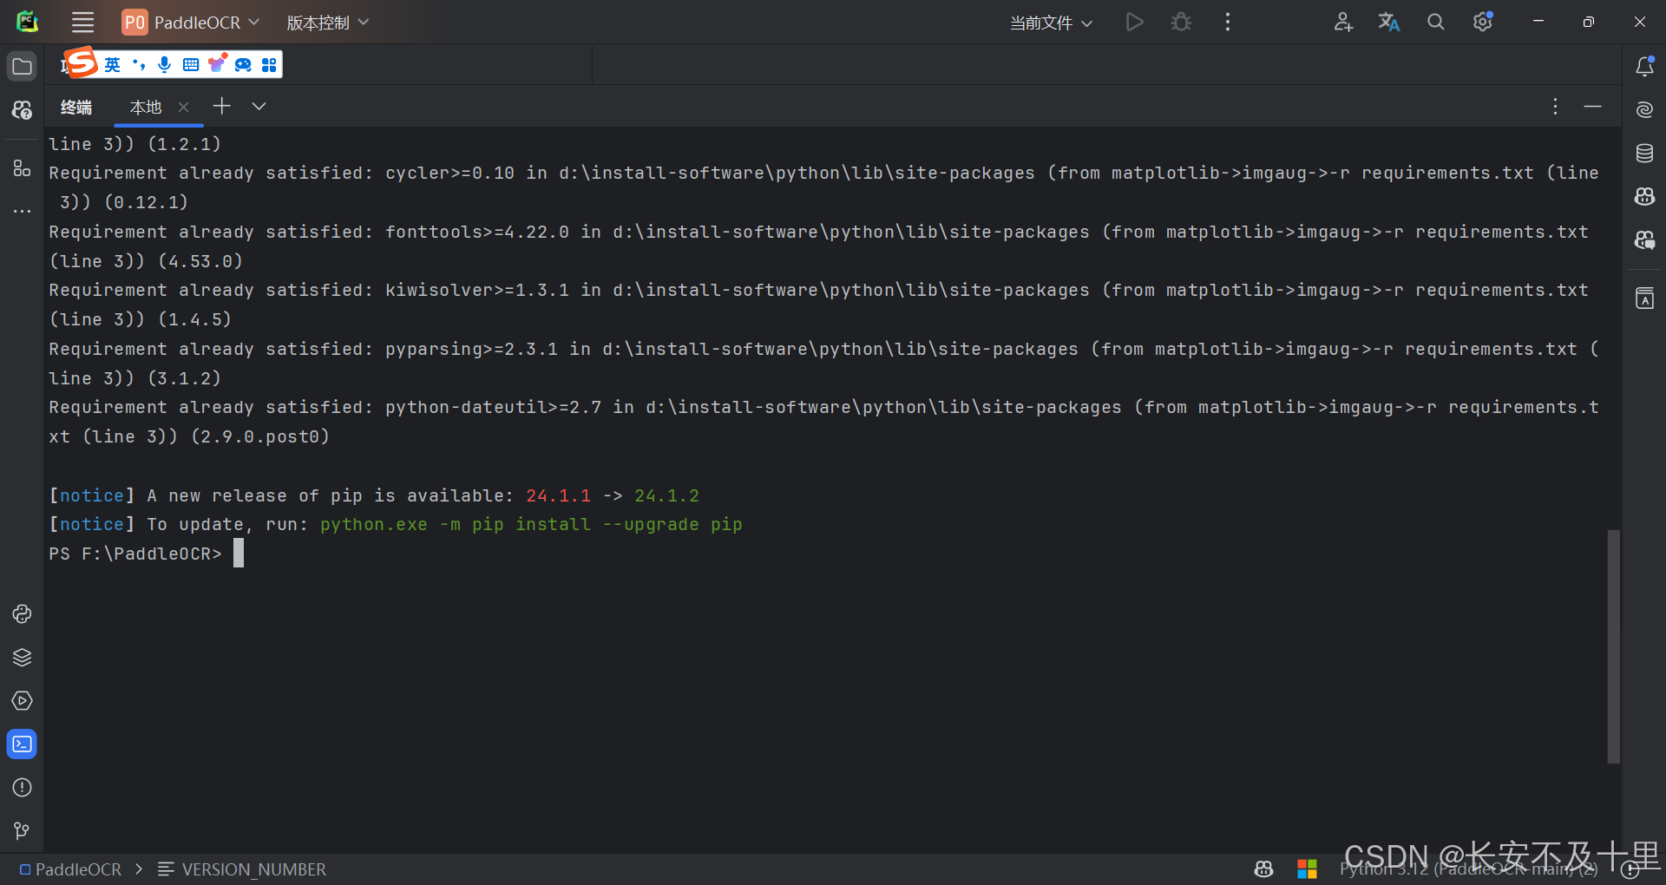Open the translation plugin icon in title bar
The image size is (1666, 885).
(1389, 22)
